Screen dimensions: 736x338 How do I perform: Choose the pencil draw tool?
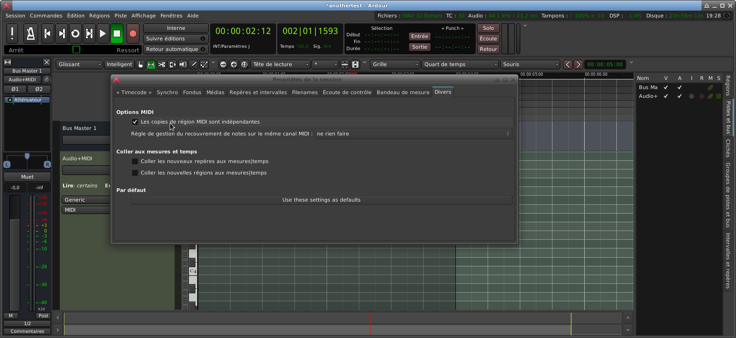(x=194, y=65)
